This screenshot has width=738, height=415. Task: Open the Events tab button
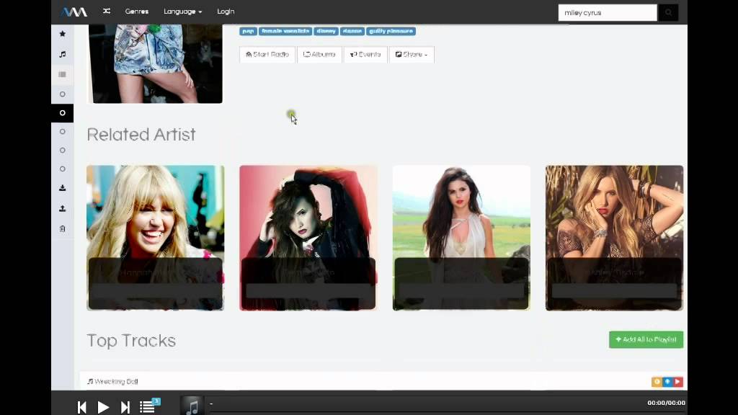pos(365,55)
